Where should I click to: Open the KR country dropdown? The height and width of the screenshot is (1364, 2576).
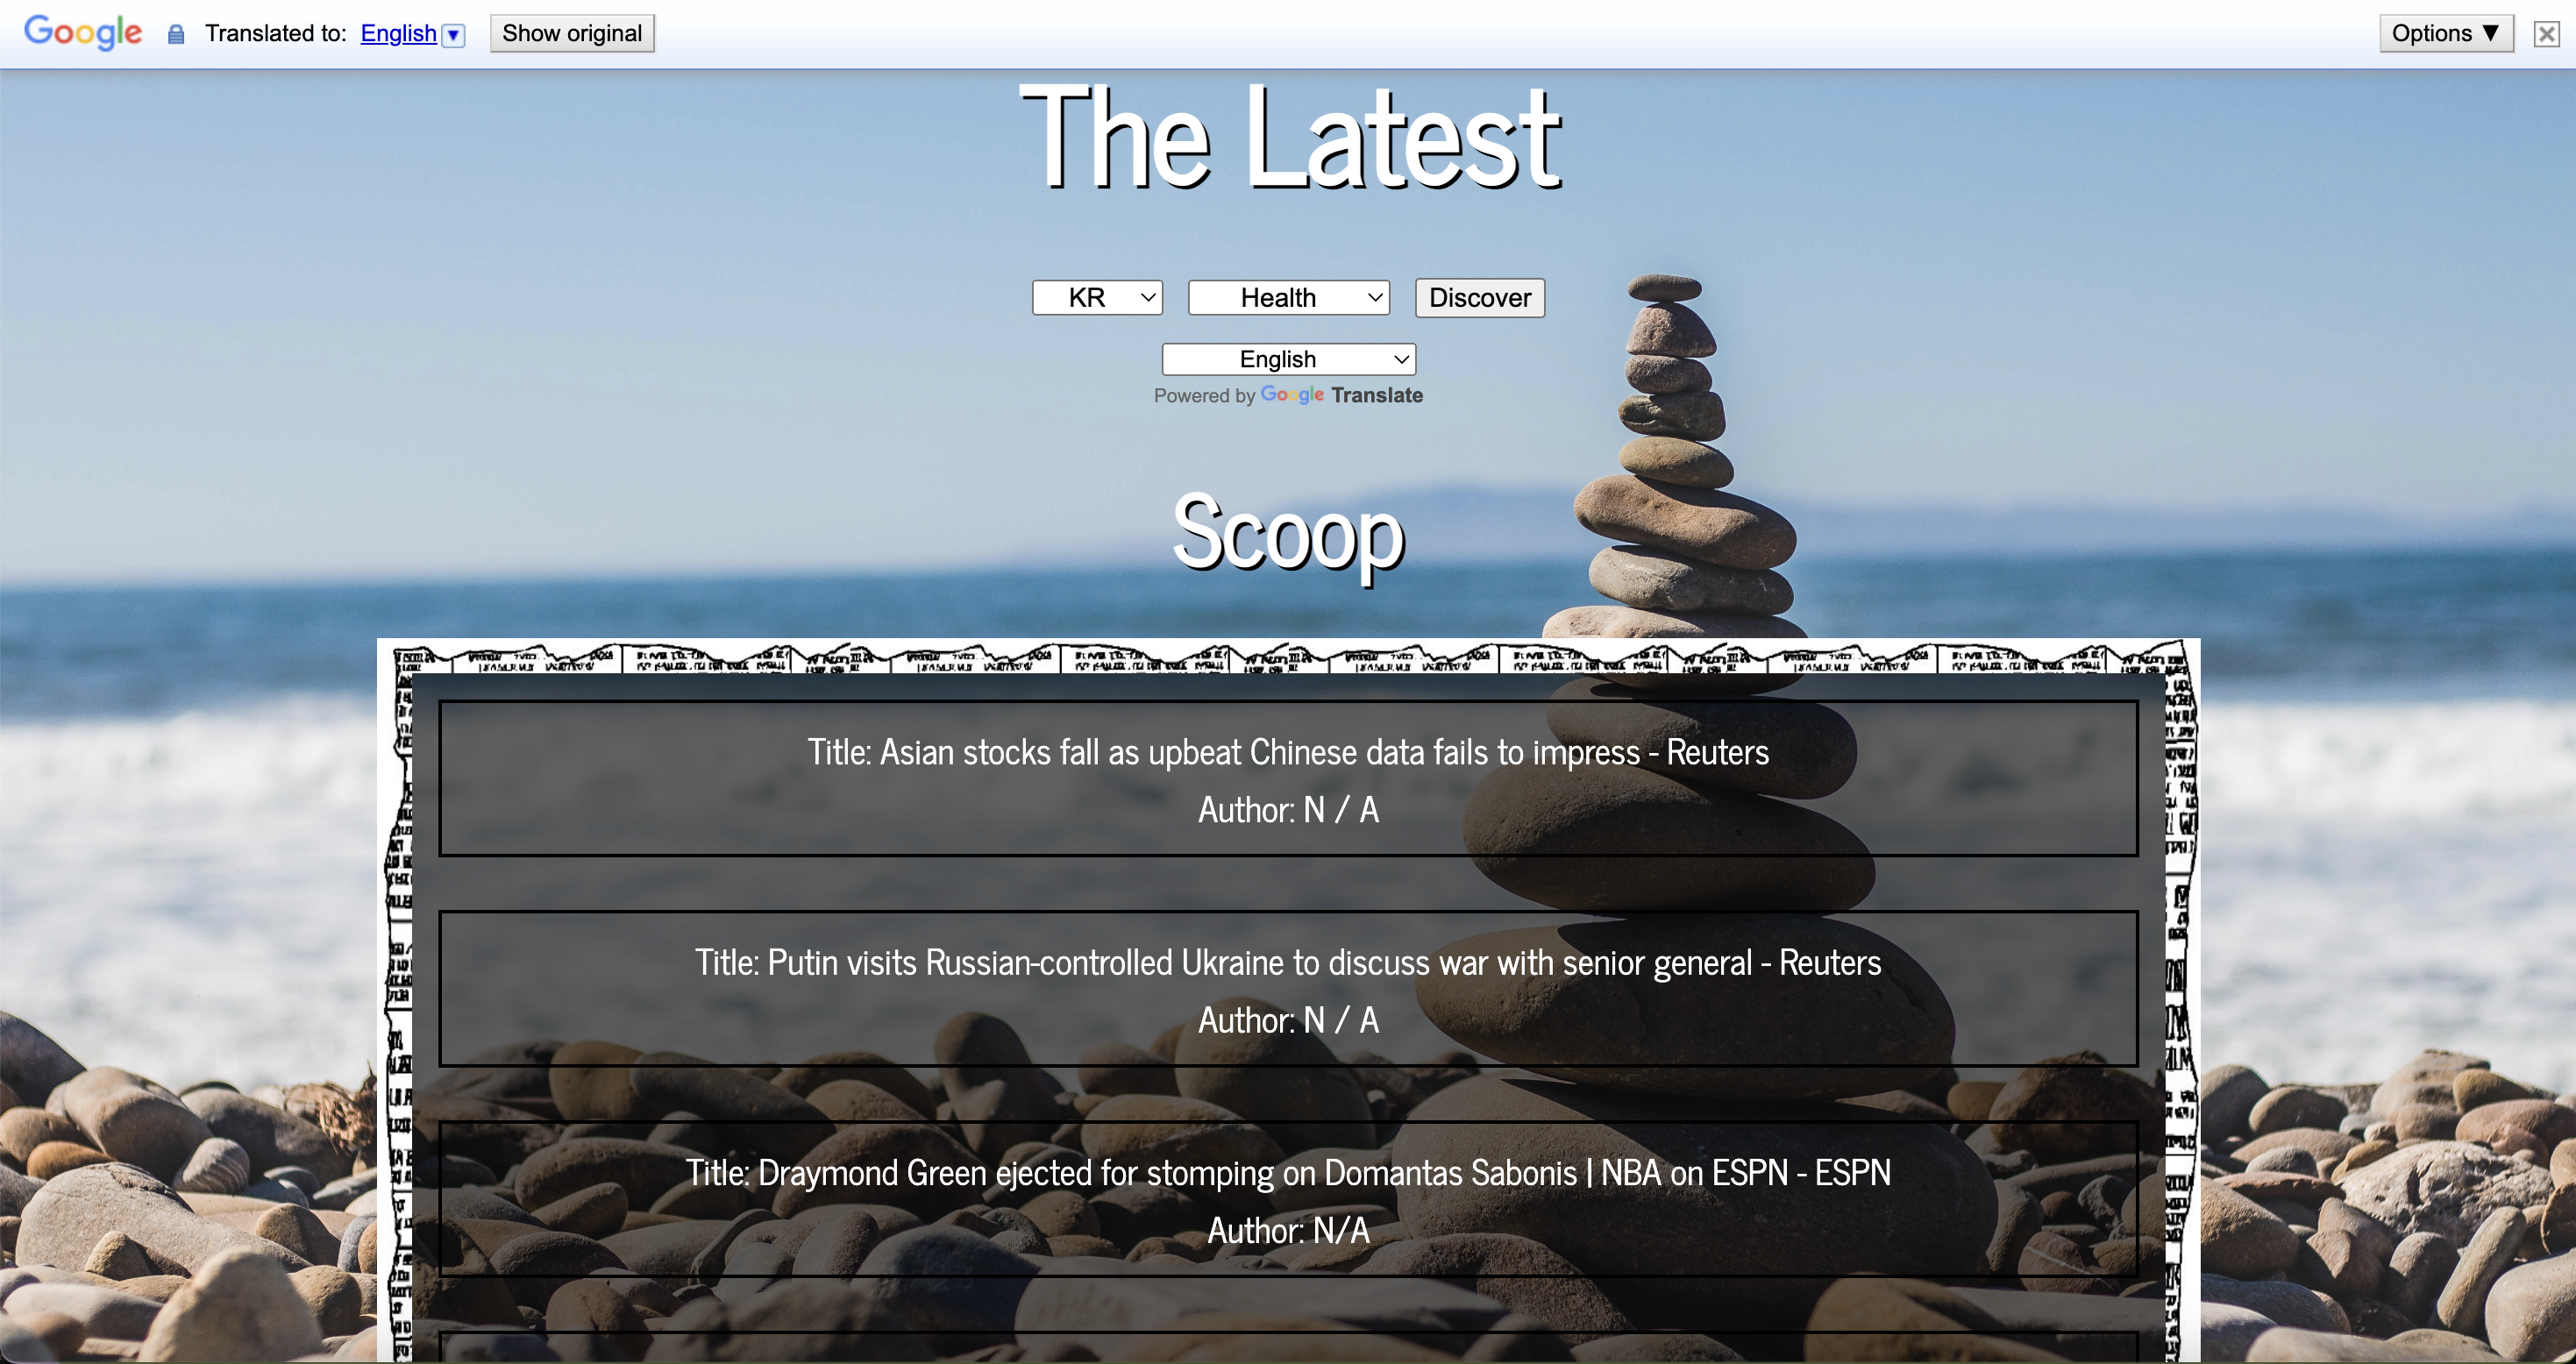click(x=1097, y=298)
